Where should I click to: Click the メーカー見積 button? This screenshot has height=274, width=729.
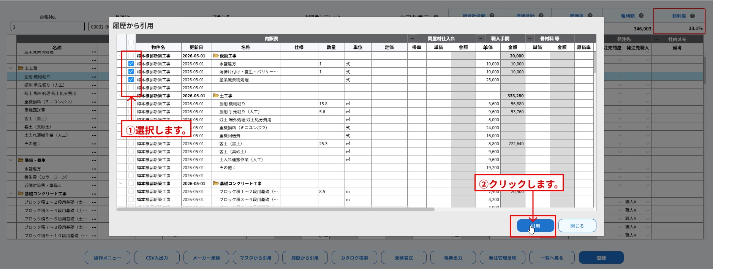tap(206, 258)
